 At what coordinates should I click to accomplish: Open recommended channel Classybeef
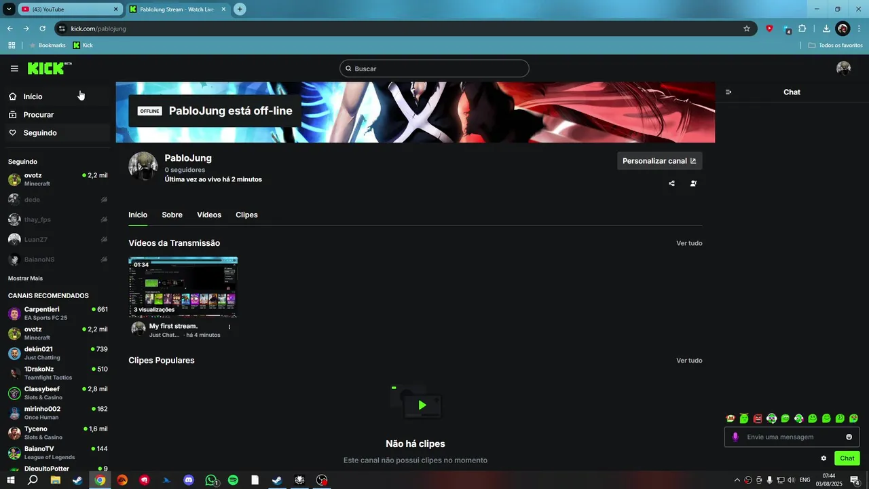(58, 393)
